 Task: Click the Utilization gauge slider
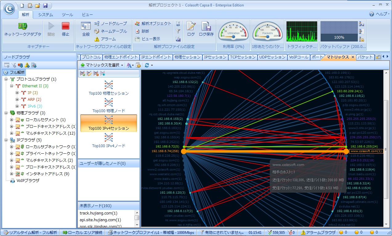click(233, 37)
